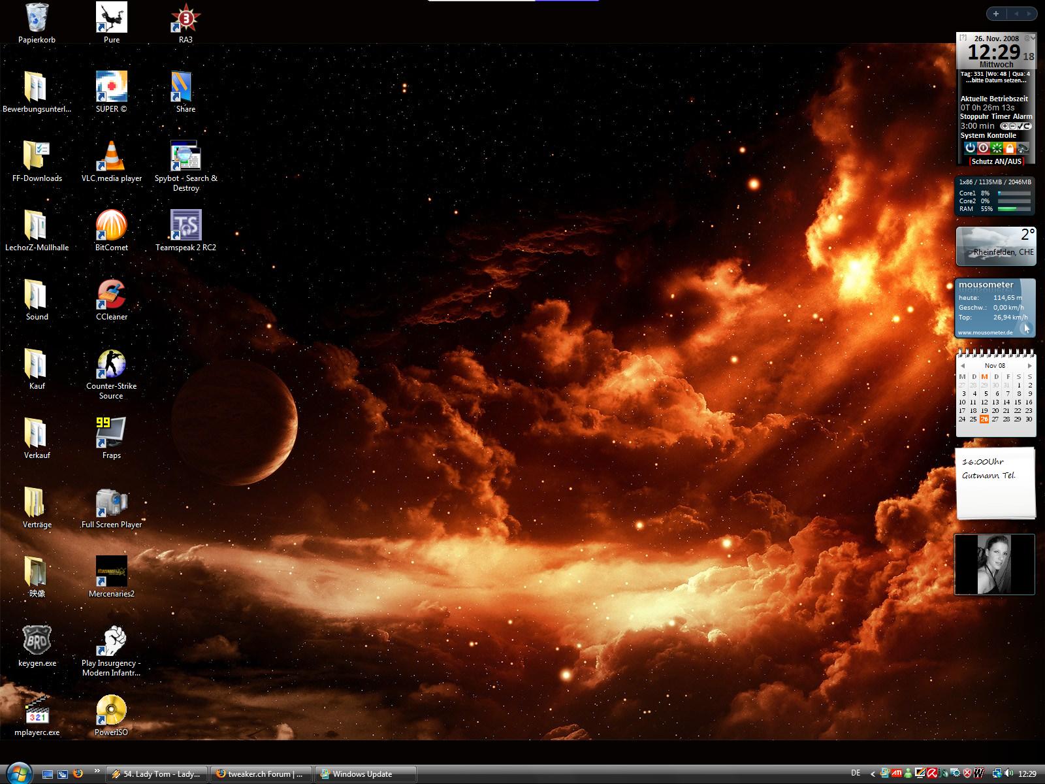Open the PowerISO shortcut
Screen dimensions: 1045x784
[111, 711]
